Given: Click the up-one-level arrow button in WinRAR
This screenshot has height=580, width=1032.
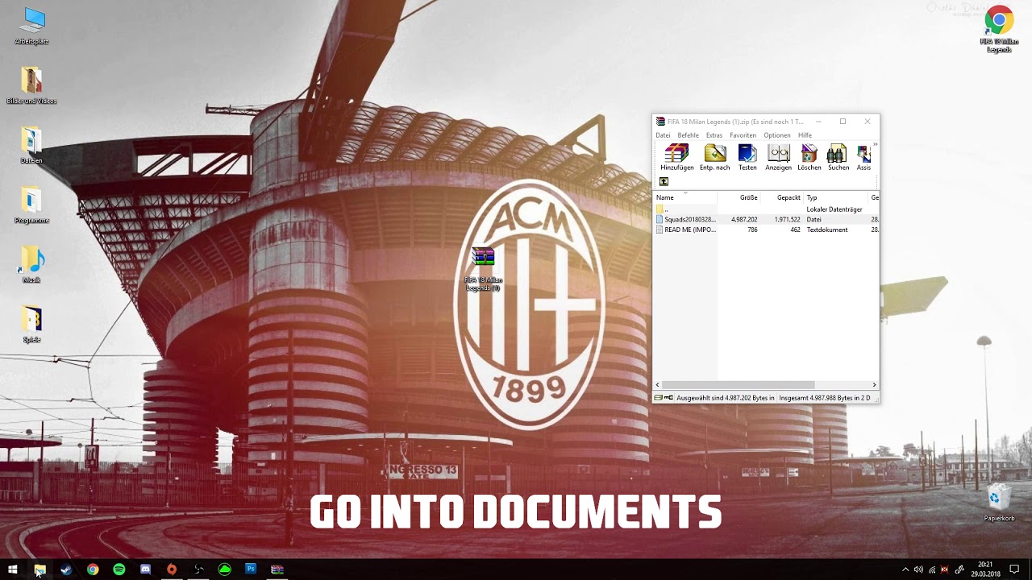Looking at the screenshot, I should pos(664,181).
